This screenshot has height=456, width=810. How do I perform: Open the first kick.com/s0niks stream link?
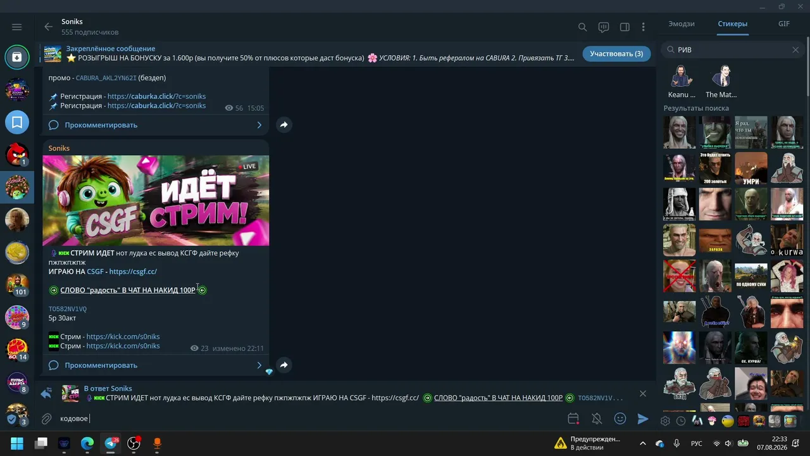[x=123, y=336]
